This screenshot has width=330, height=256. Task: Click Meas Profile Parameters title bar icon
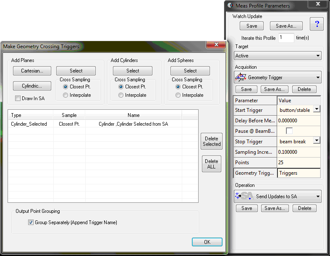(230, 5)
